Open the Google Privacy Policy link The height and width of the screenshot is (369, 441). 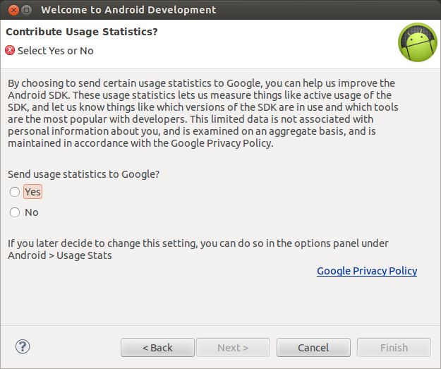(367, 271)
